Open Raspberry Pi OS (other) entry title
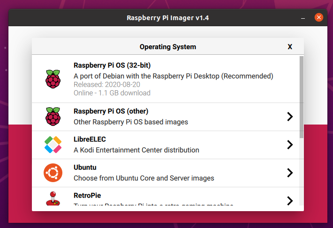This screenshot has height=228, width=333. tap(111, 111)
